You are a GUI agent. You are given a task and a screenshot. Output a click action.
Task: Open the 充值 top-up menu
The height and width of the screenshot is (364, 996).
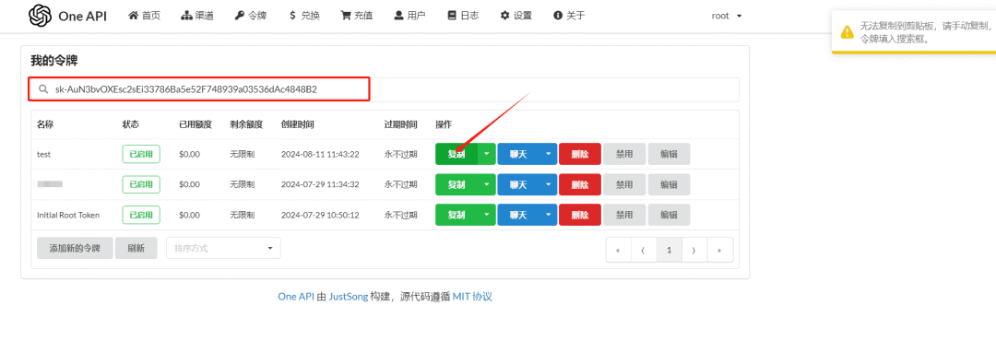tap(356, 16)
